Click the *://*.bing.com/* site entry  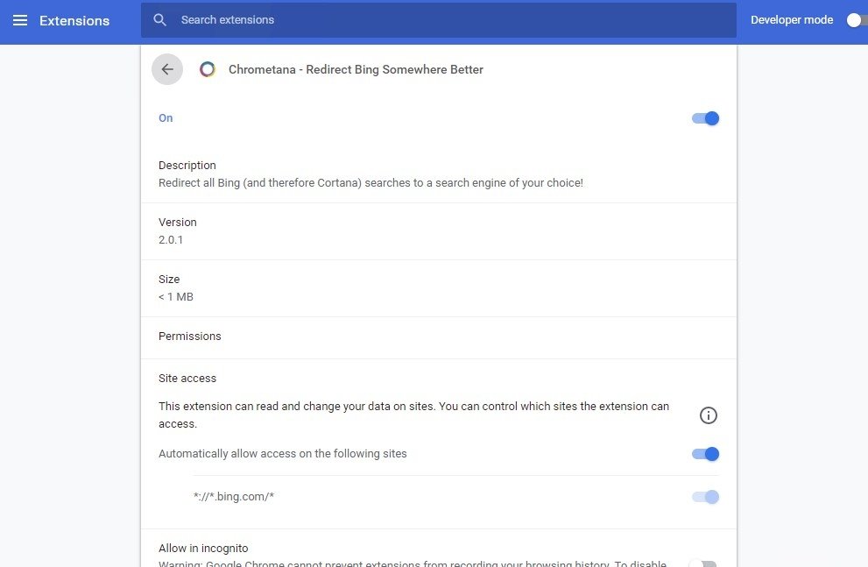[x=234, y=497]
